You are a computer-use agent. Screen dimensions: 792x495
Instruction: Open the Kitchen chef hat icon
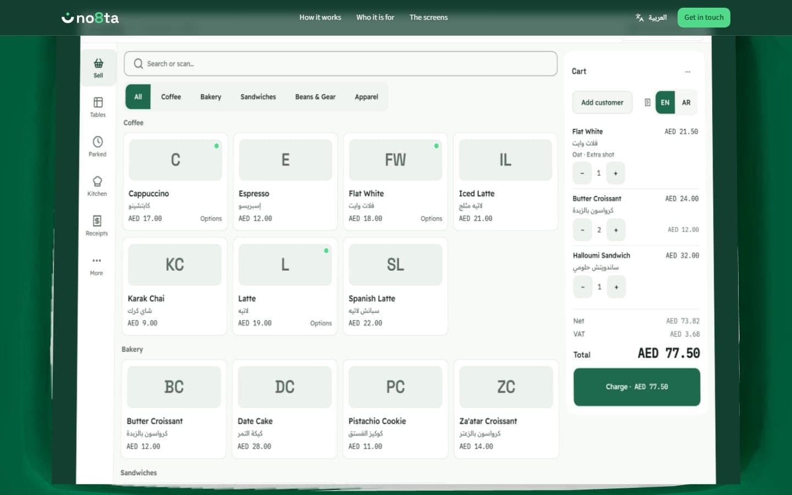(97, 181)
